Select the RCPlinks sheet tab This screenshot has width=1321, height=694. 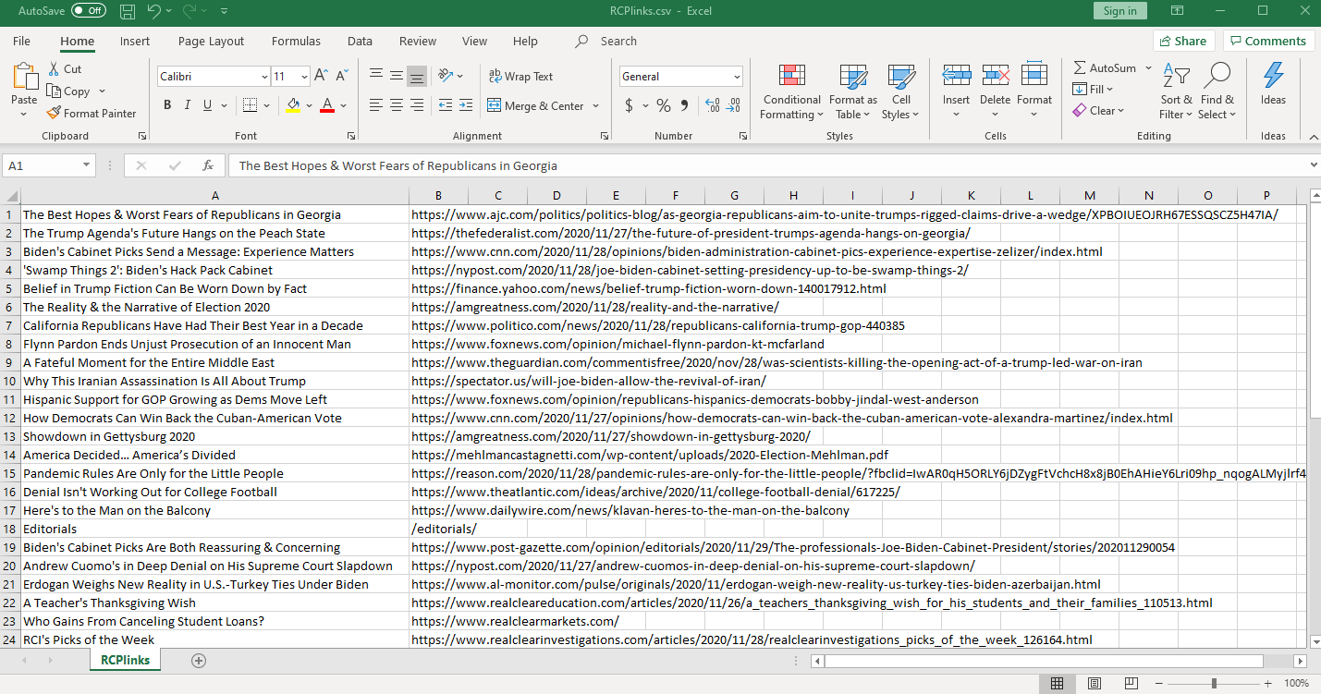pyautogui.click(x=126, y=660)
